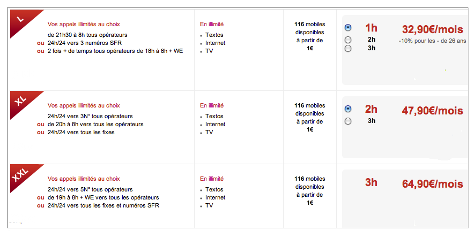474x231 pixels.
Task: Click the "En illimité" heading in XXL plan
Action: click(212, 179)
